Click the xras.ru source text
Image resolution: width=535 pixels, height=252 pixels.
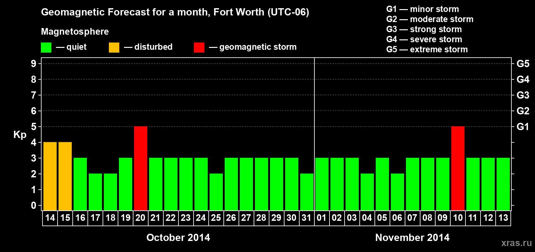coord(516,243)
